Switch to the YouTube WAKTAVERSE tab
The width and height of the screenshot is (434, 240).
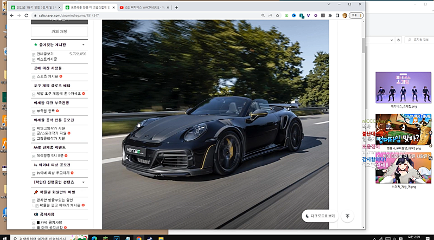coord(144,8)
